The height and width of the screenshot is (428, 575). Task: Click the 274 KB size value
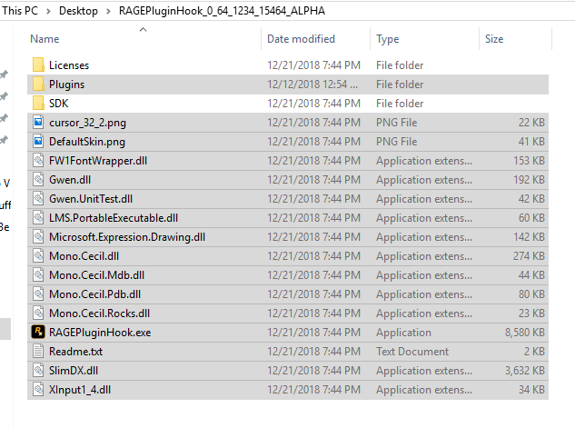(529, 256)
